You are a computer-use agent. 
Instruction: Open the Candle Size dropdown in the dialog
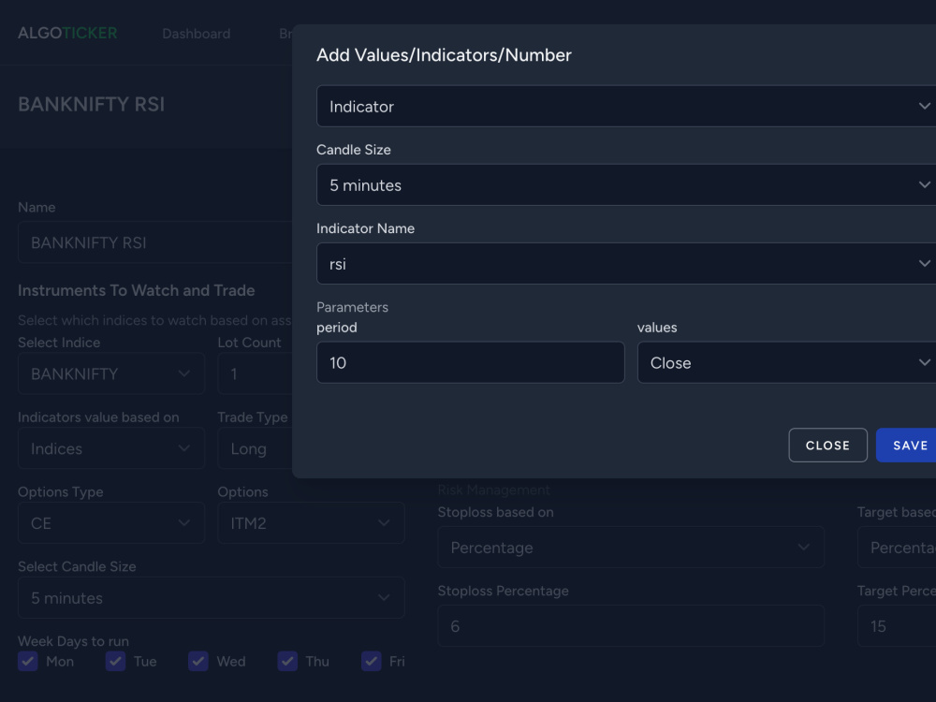pyautogui.click(x=626, y=185)
